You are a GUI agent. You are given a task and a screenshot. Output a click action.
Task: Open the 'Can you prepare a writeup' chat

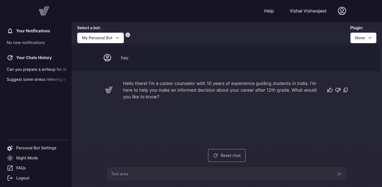[36, 69]
